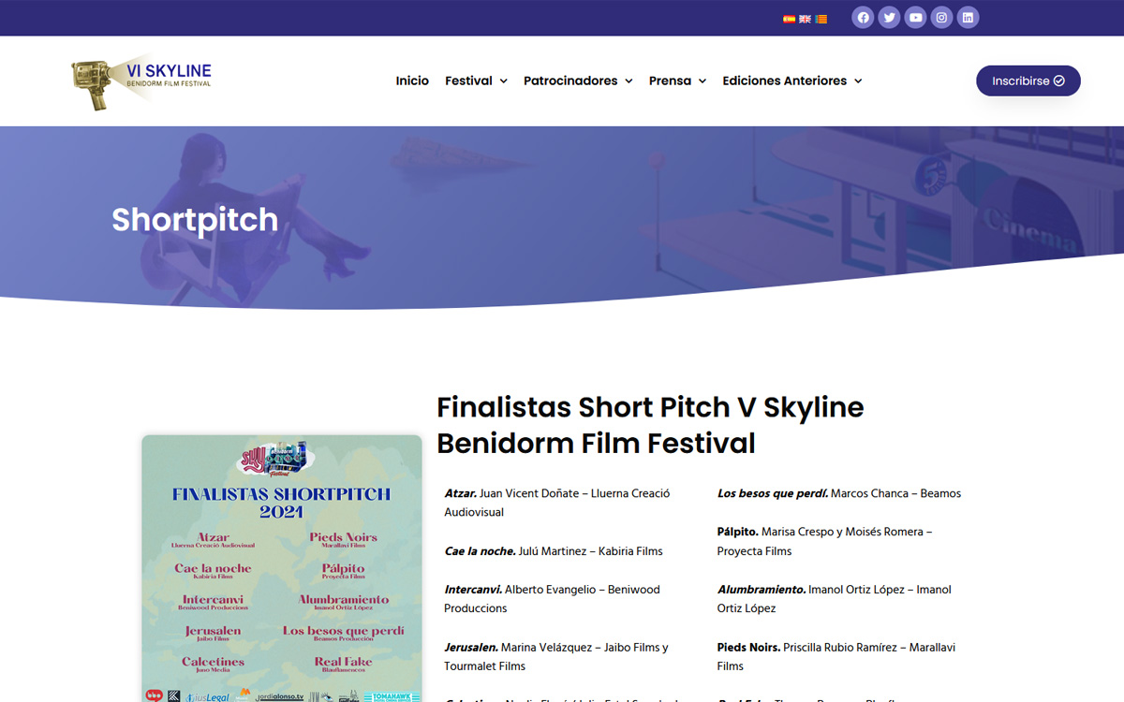Open the LinkedIn social icon
This screenshot has height=702, width=1124.
[968, 17]
